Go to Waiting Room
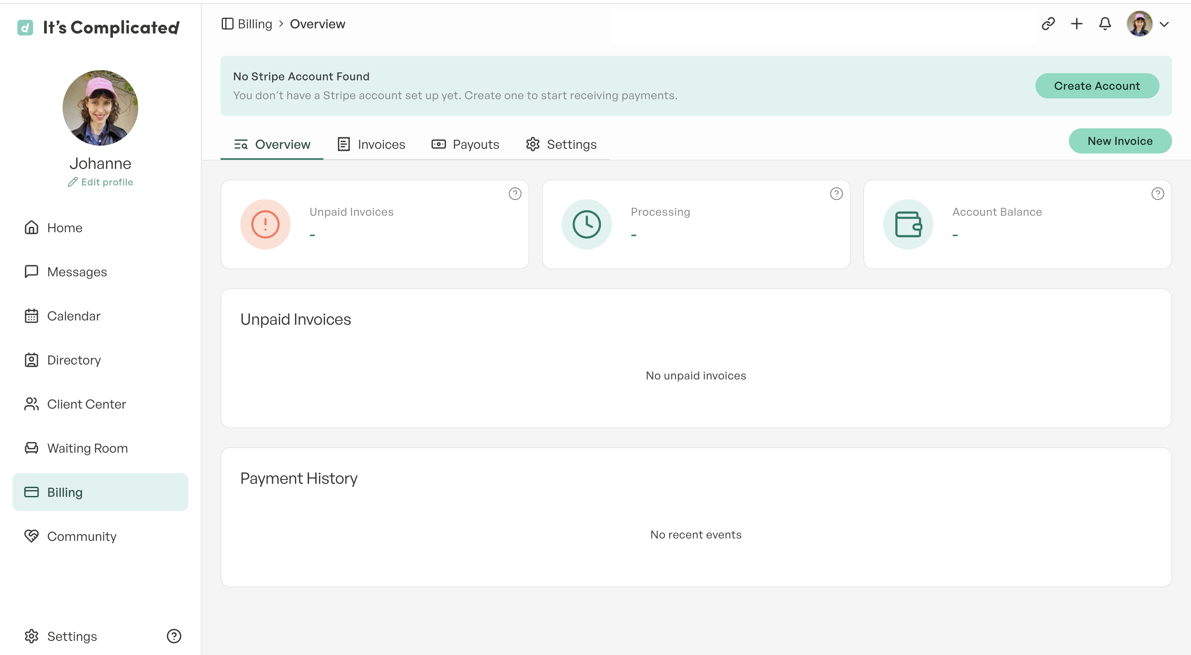Screen dimensions: 1191x655 point(100,448)
